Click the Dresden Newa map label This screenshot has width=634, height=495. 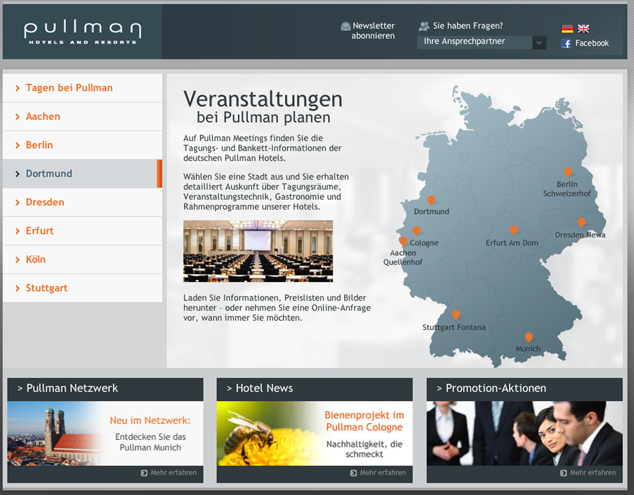(580, 235)
